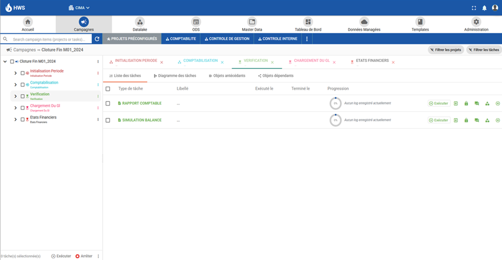502x260 pixels.
Task: Open the Master Data section
Action: (x=252, y=24)
